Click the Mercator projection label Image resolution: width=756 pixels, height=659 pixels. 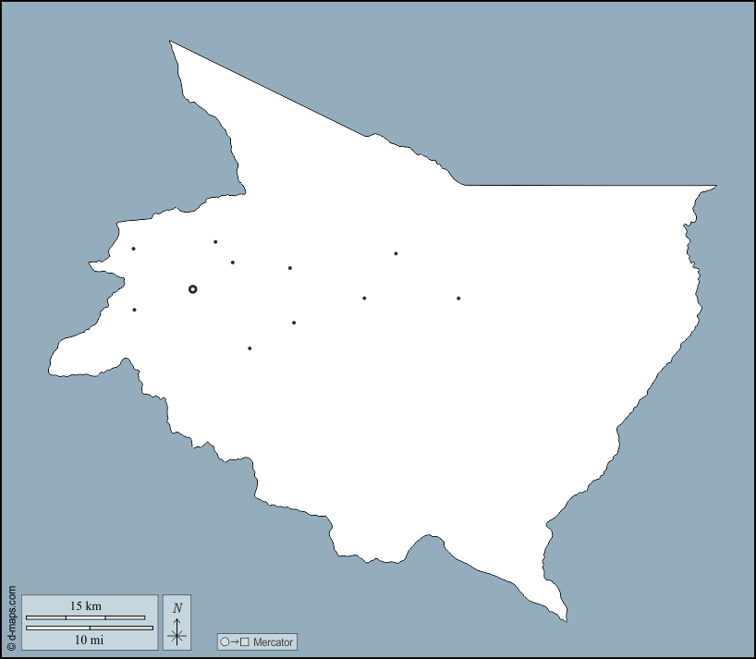click(273, 641)
